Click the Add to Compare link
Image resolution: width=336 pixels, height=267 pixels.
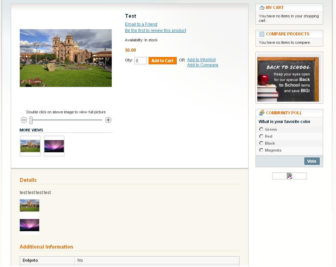pyautogui.click(x=203, y=65)
